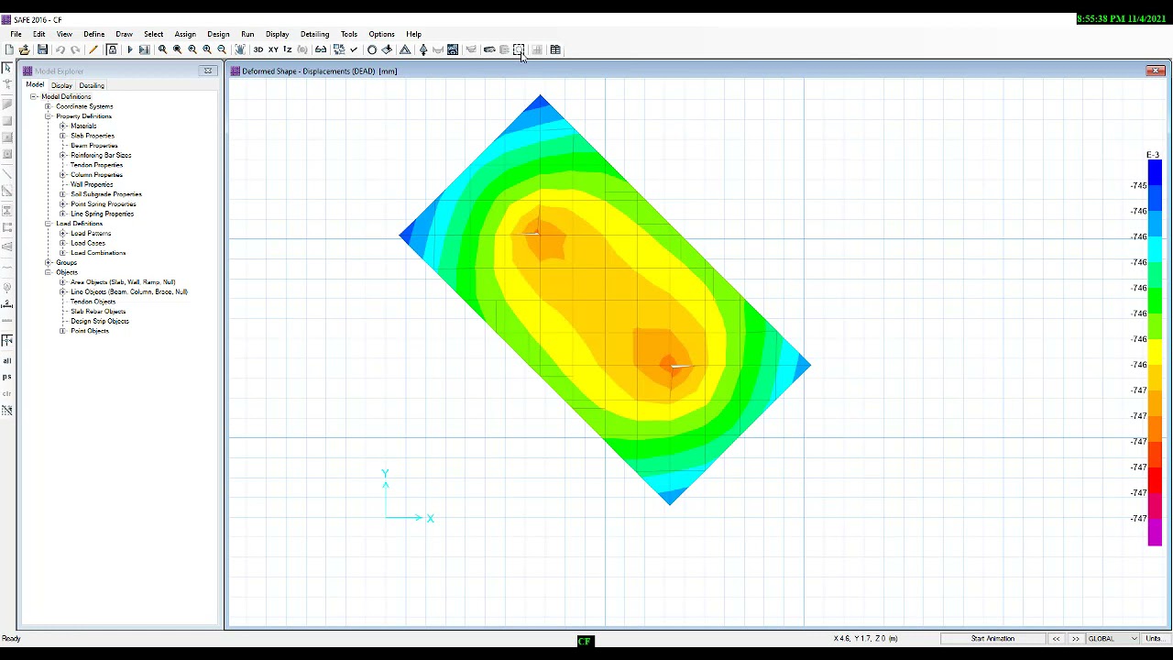Select Design Strip Objects in the tree

point(99,321)
